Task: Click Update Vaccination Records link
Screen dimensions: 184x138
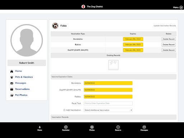Action: pos(165,26)
